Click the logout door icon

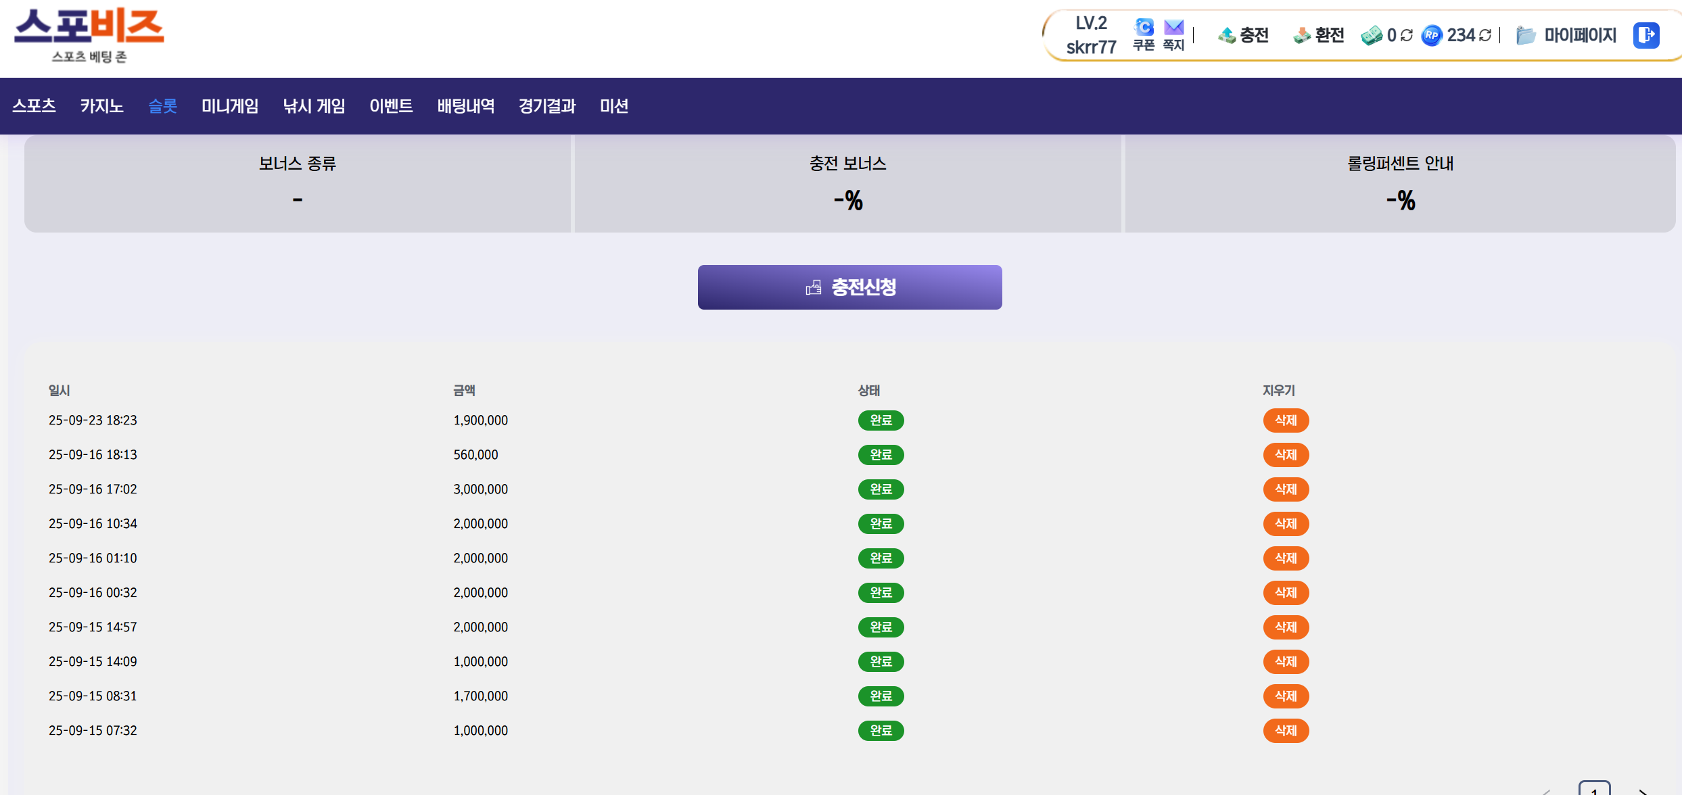(x=1646, y=35)
